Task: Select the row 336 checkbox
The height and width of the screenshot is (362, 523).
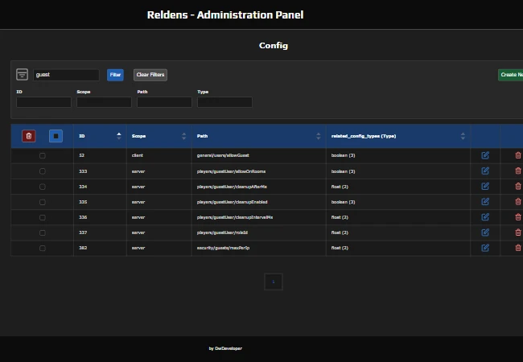Action: coord(43,217)
